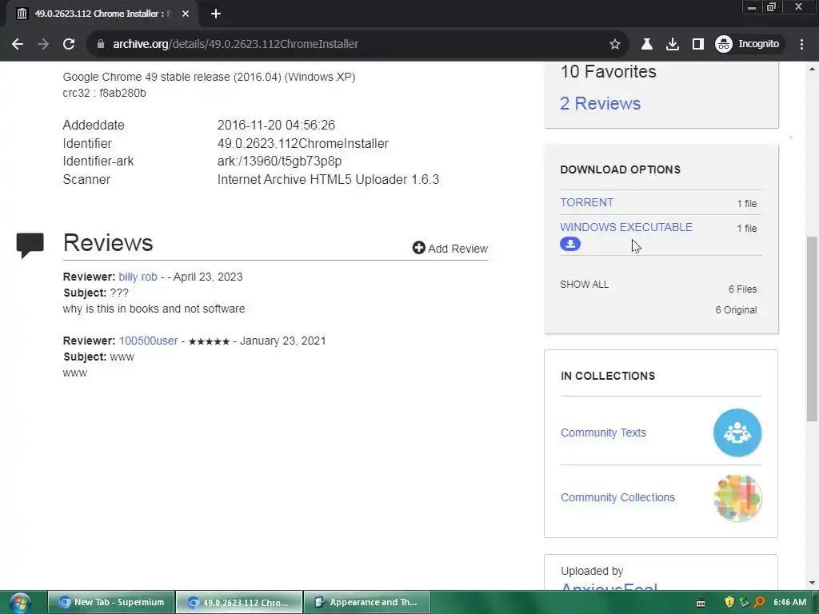Download the TORRENT file

(586, 202)
